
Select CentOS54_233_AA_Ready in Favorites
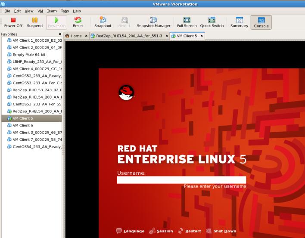coord(31,147)
